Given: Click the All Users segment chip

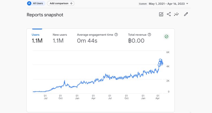Looking at the screenshot, I should (36, 3).
